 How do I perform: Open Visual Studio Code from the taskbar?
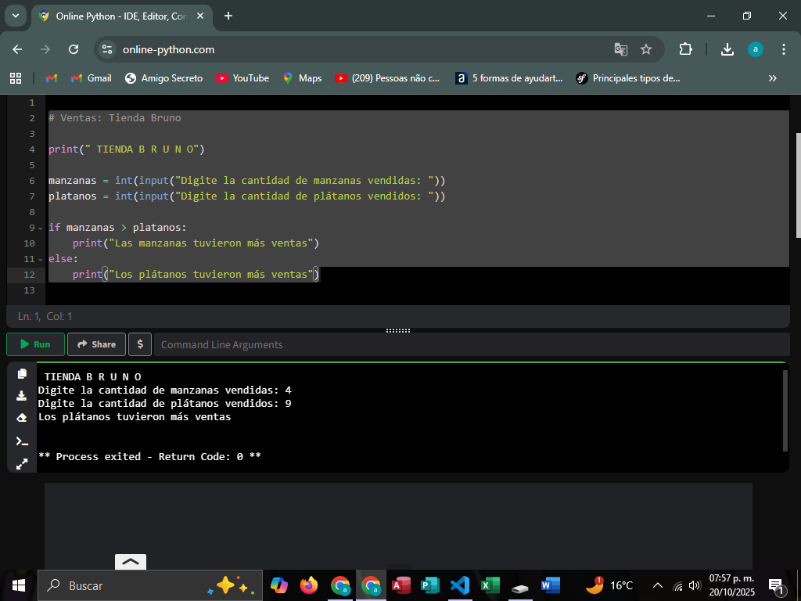click(x=460, y=585)
